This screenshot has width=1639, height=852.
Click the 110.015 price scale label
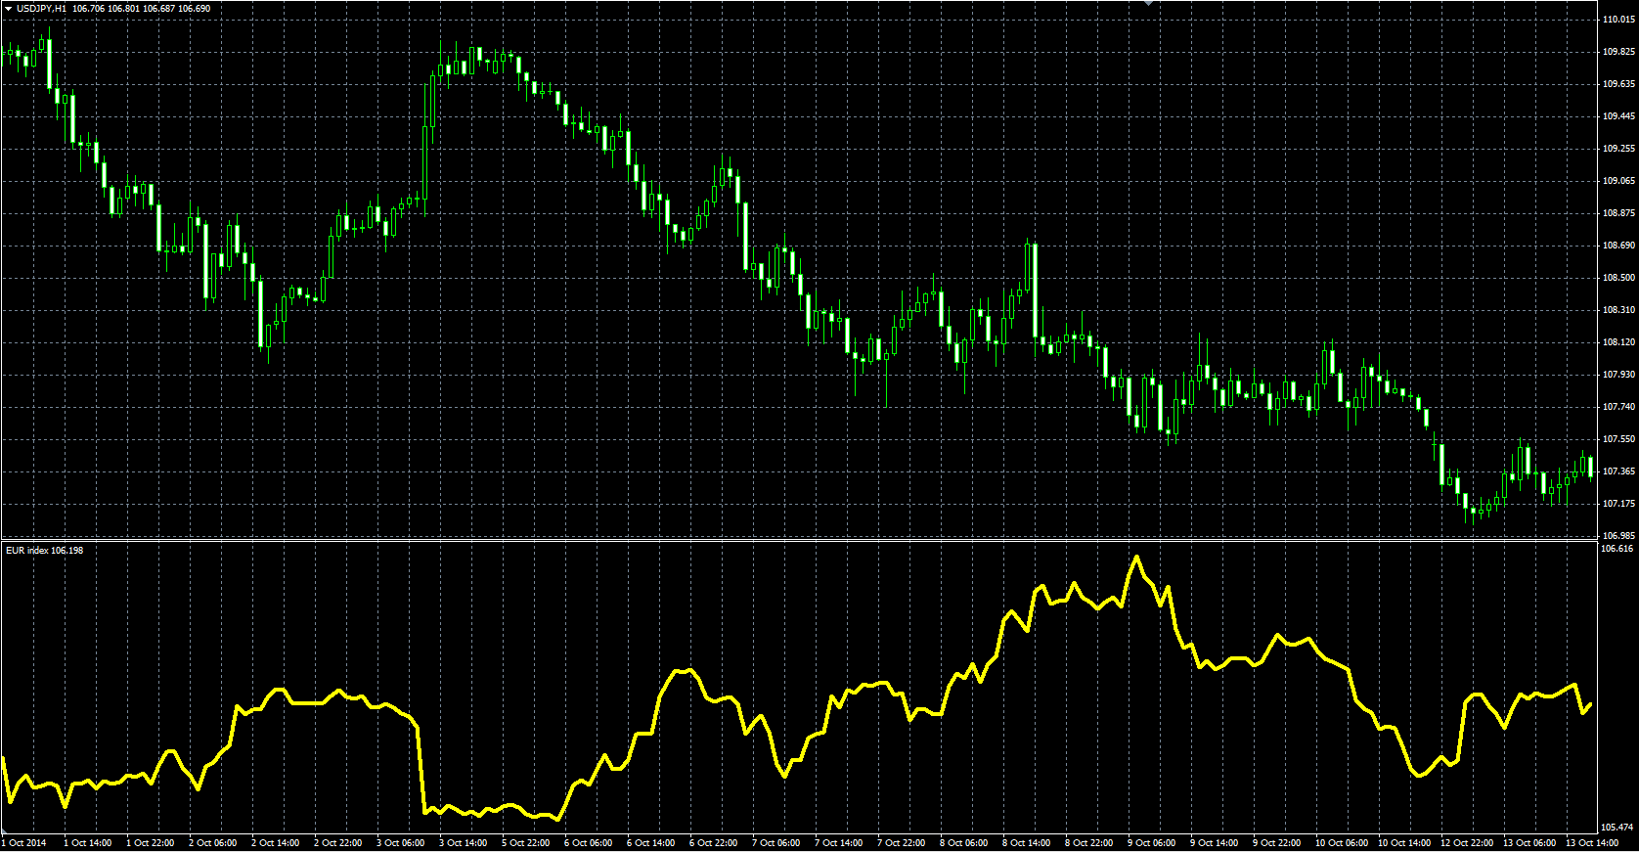click(x=1618, y=20)
